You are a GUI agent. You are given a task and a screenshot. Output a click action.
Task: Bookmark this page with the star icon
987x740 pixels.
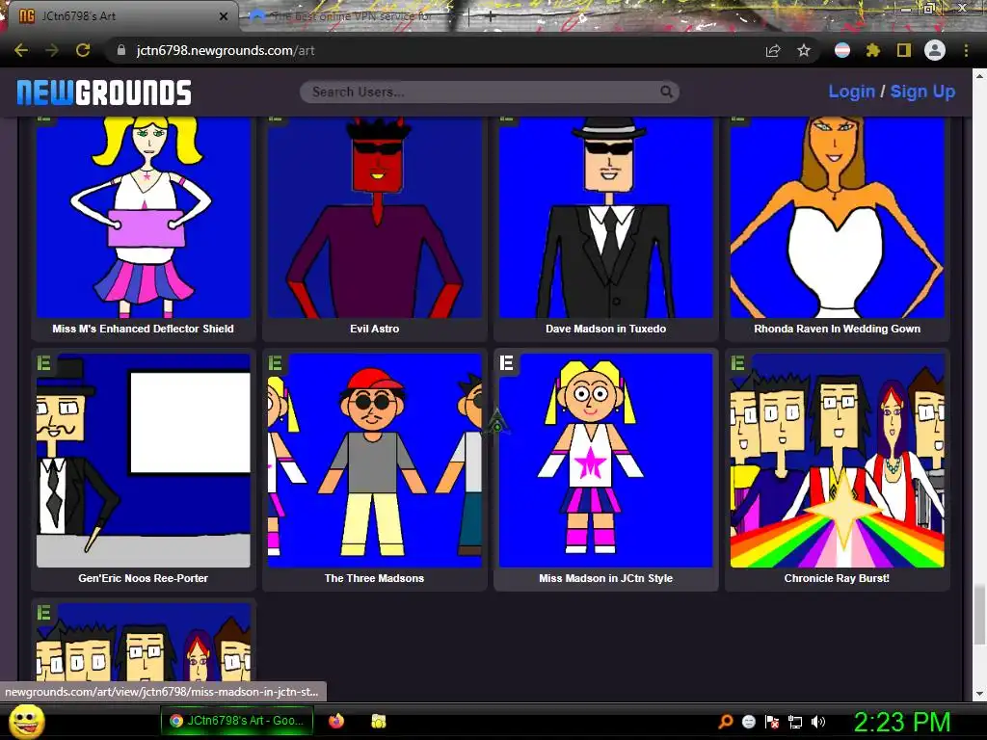coord(804,50)
